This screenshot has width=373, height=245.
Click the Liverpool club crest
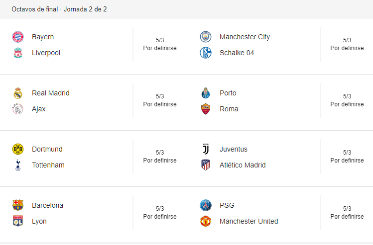pyautogui.click(x=18, y=53)
